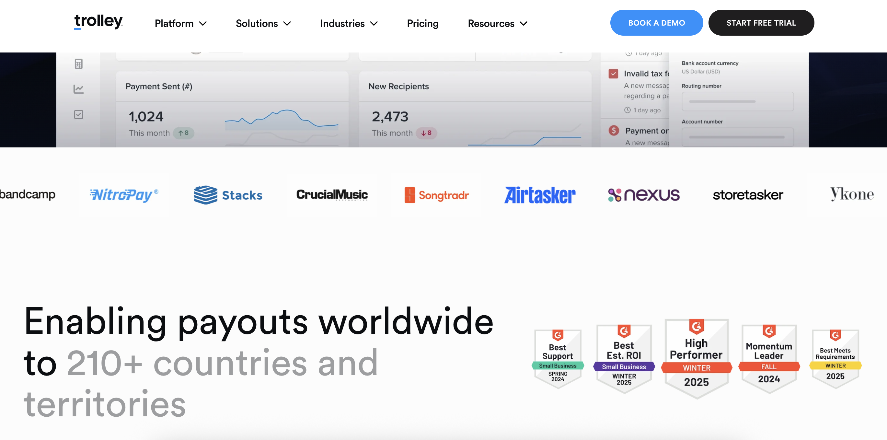
Task: Go to the Pricing page
Action: 422,23
